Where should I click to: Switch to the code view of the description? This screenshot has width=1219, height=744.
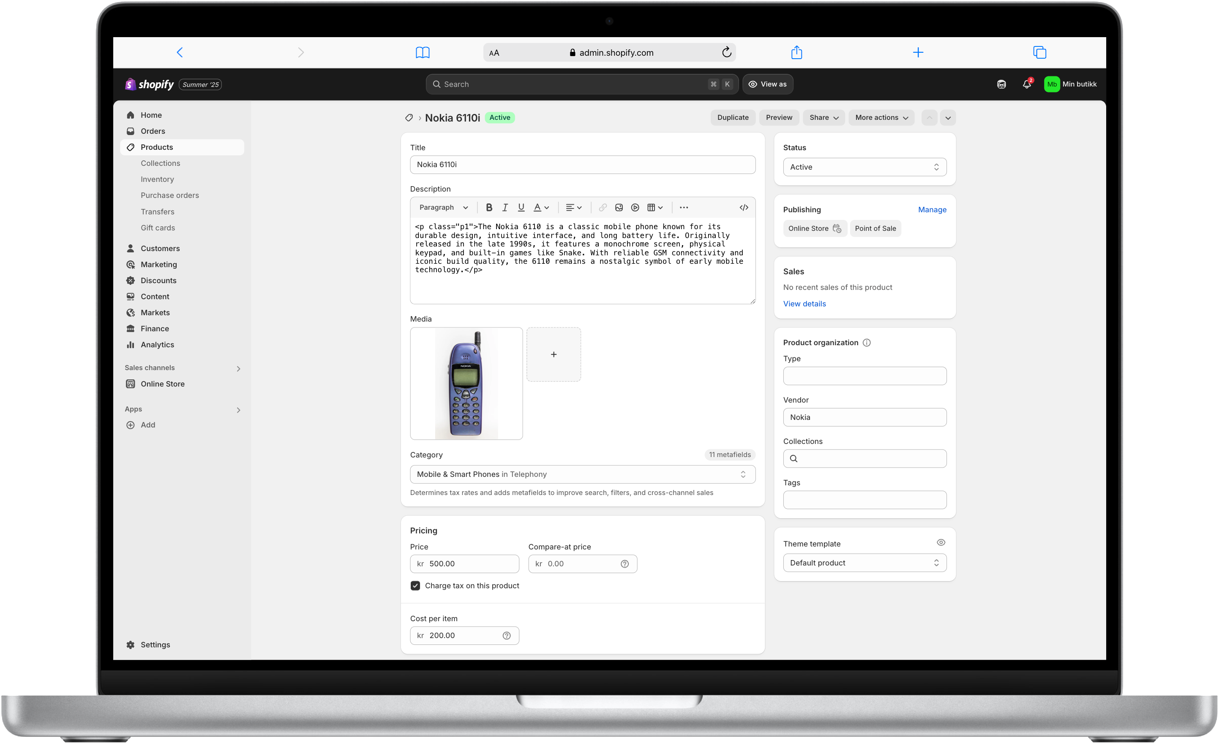point(744,207)
